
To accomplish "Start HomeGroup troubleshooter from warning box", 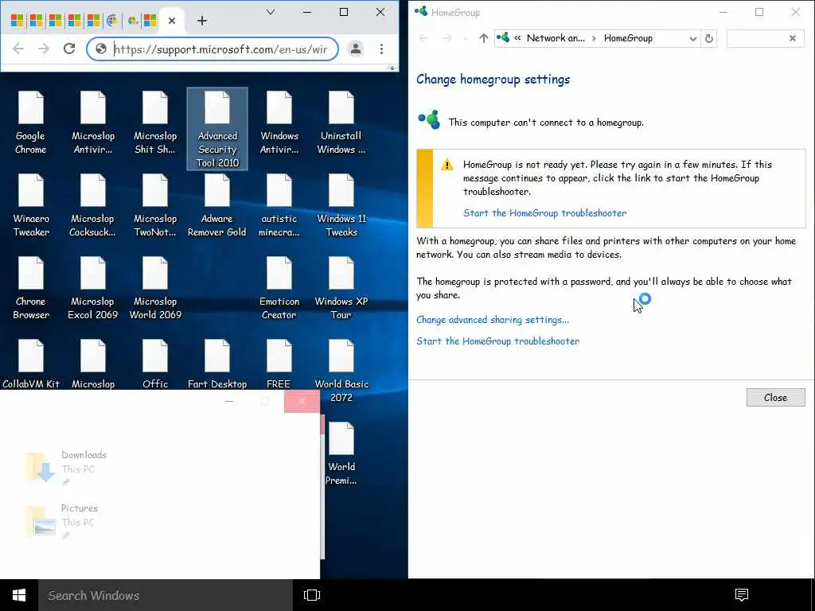I will pyautogui.click(x=544, y=212).
